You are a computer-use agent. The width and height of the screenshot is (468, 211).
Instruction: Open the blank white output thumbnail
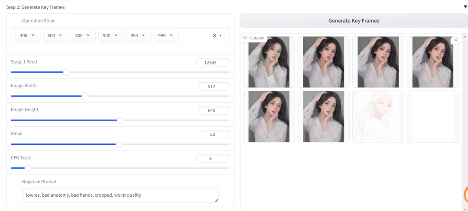point(433,116)
